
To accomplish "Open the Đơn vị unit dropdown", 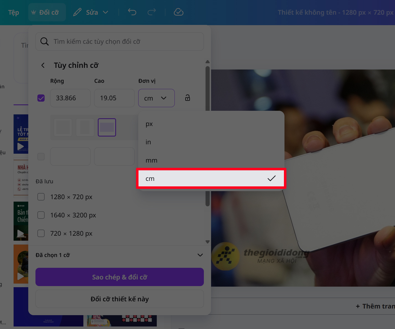I will click(157, 98).
